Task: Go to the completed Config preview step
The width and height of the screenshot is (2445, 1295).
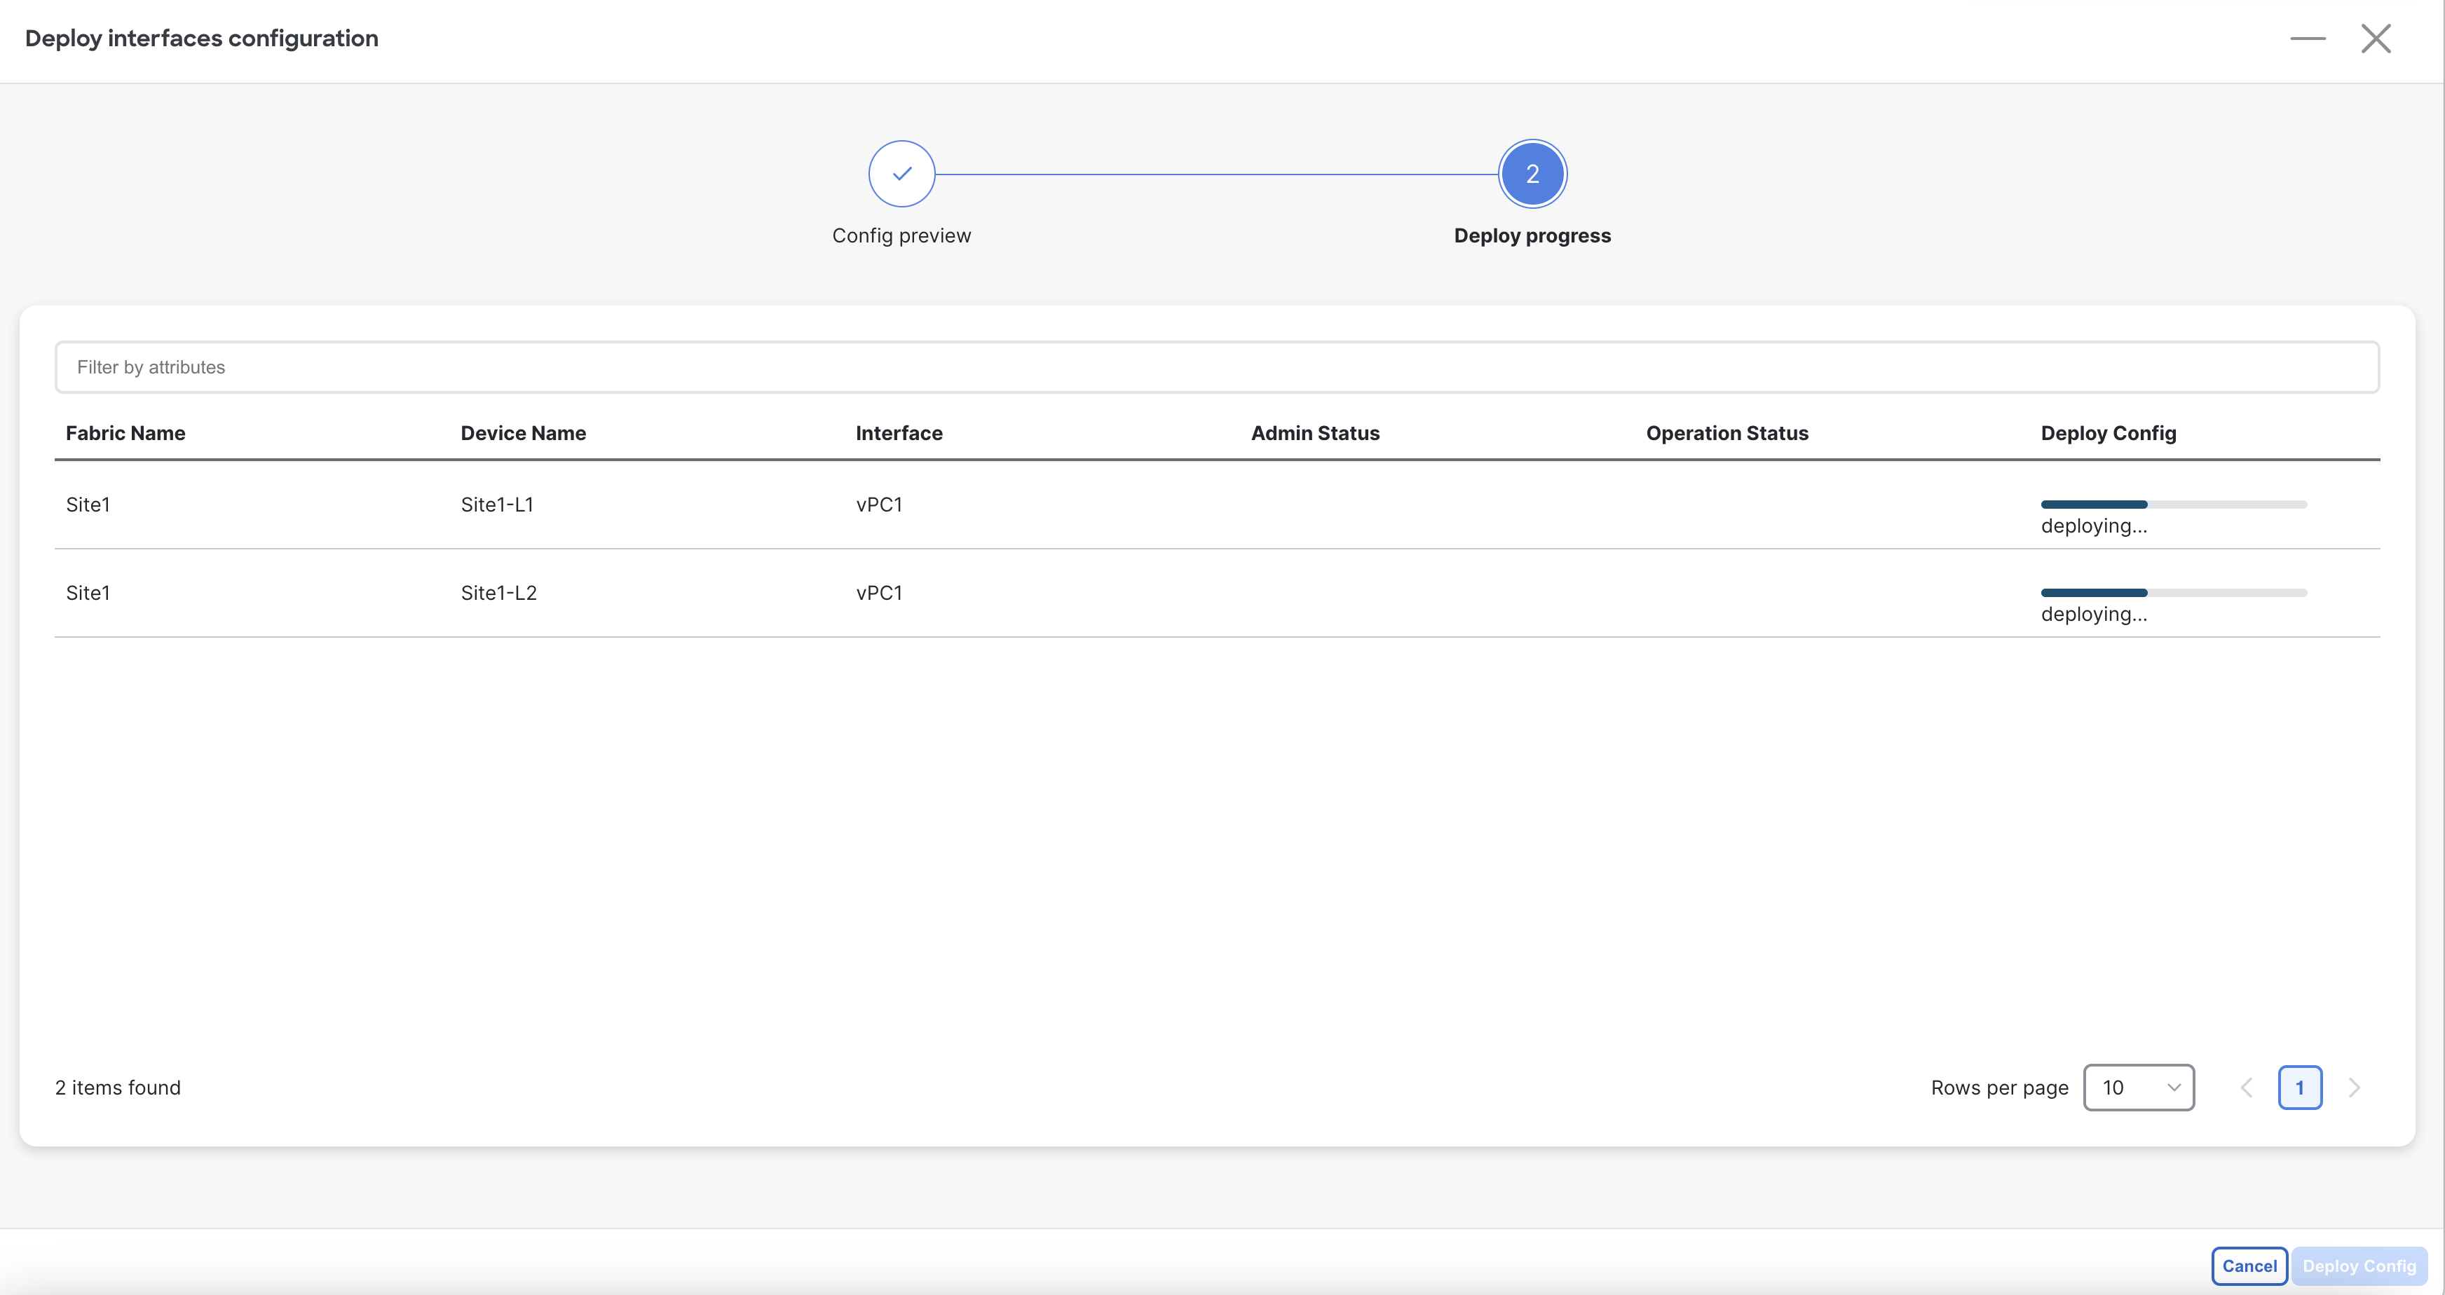Action: point(901,174)
